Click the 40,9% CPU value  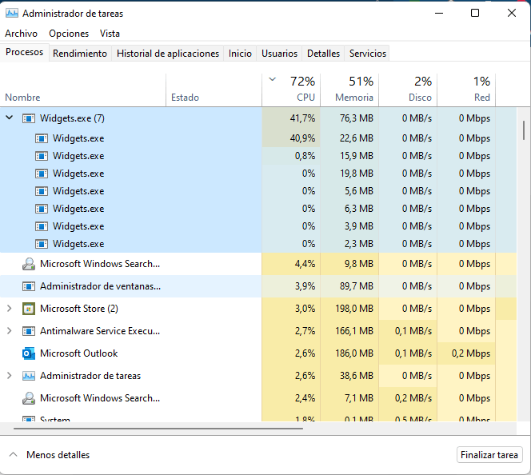(302, 138)
